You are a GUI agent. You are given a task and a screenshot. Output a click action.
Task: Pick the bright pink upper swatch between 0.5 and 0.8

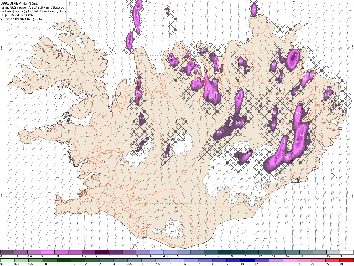pyautogui.click(x=48, y=252)
